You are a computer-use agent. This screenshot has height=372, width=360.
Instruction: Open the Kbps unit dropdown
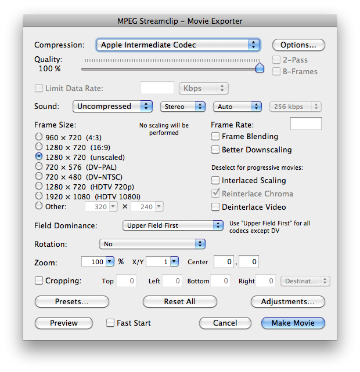click(204, 89)
